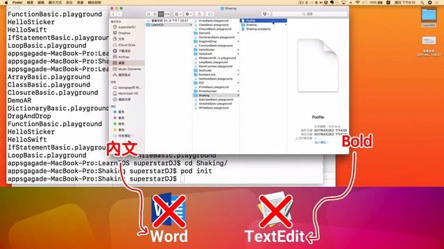Open the remote disc item in sidebar

pos(122,100)
